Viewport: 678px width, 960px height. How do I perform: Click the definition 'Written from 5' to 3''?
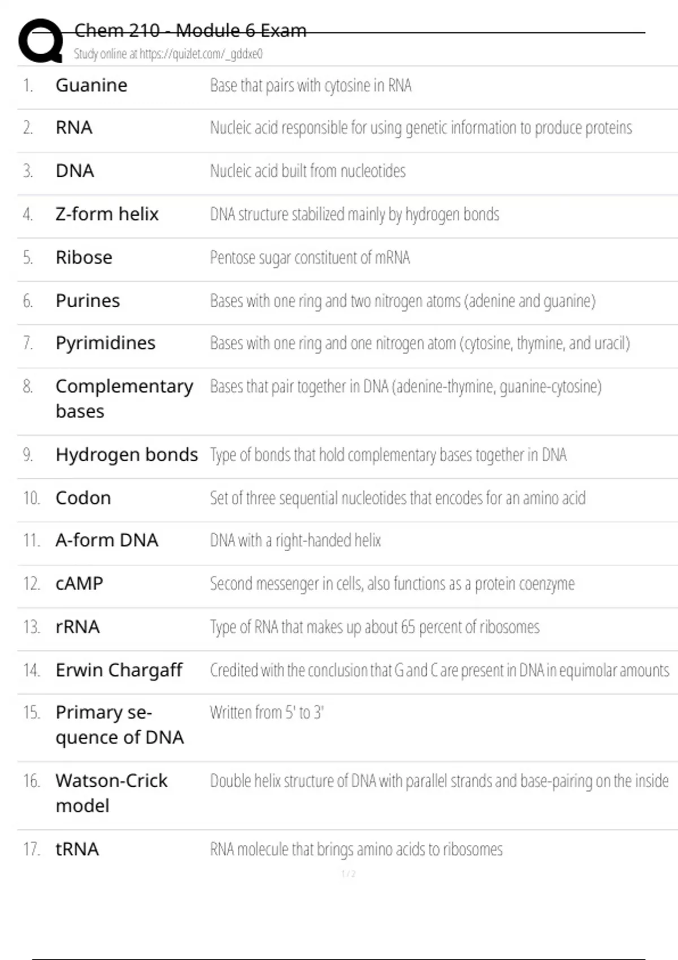(x=267, y=713)
